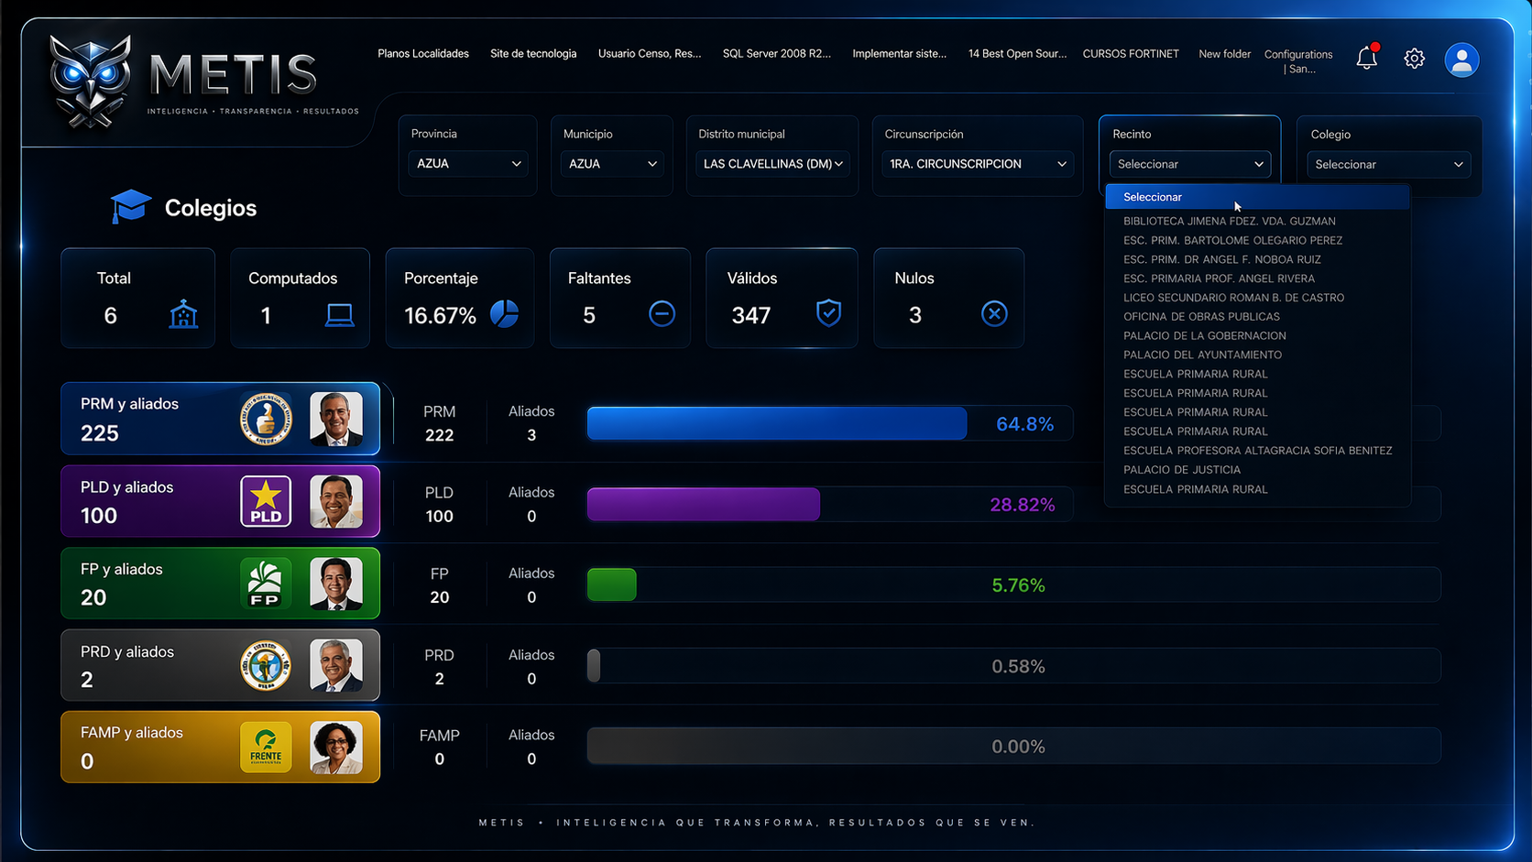Expand the Distrito municipal dropdown
The width and height of the screenshot is (1532, 862).
click(x=771, y=164)
